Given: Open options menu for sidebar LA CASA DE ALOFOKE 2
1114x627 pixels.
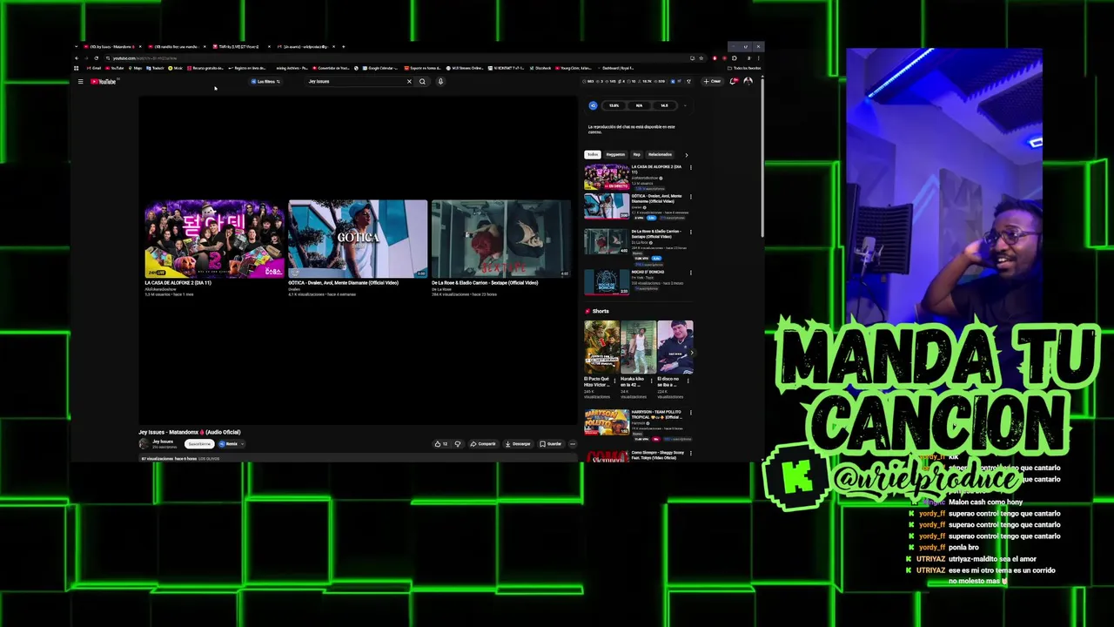Looking at the screenshot, I should 691,167.
